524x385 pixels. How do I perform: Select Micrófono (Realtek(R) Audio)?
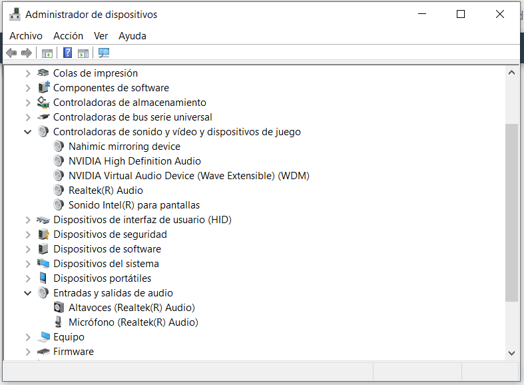pyautogui.click(x=133, y=322)
